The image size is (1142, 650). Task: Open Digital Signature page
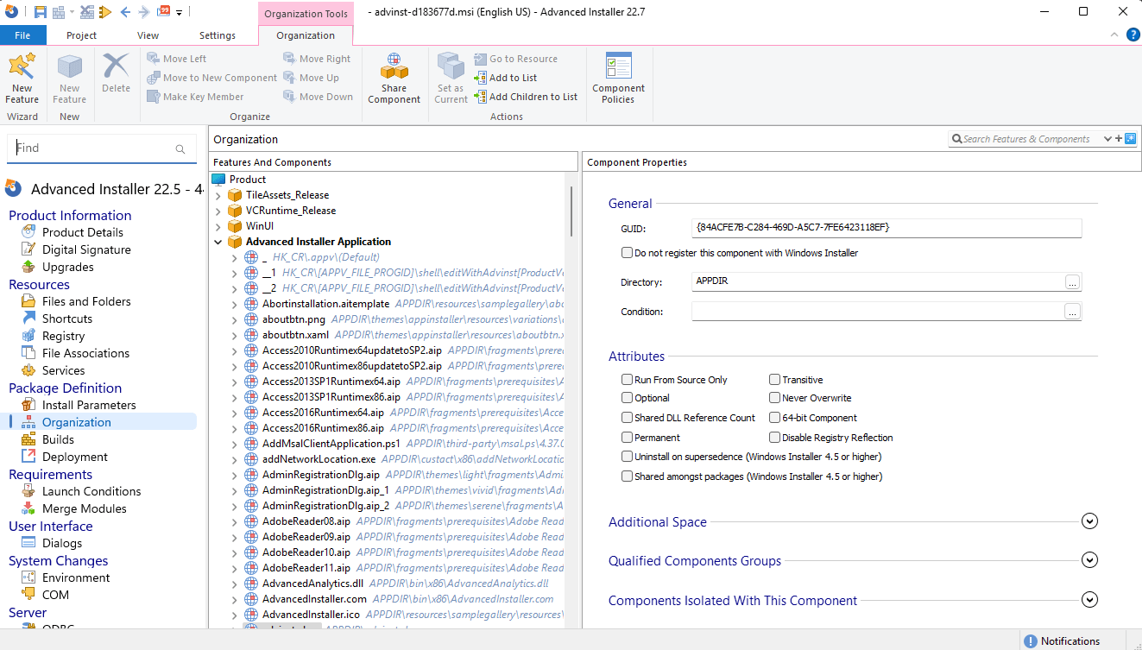(x=86, y=249)
